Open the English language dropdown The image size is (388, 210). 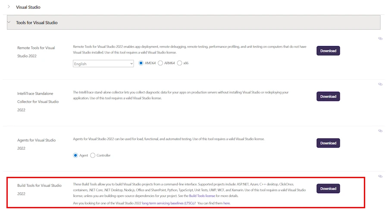(x=103, y=64)
